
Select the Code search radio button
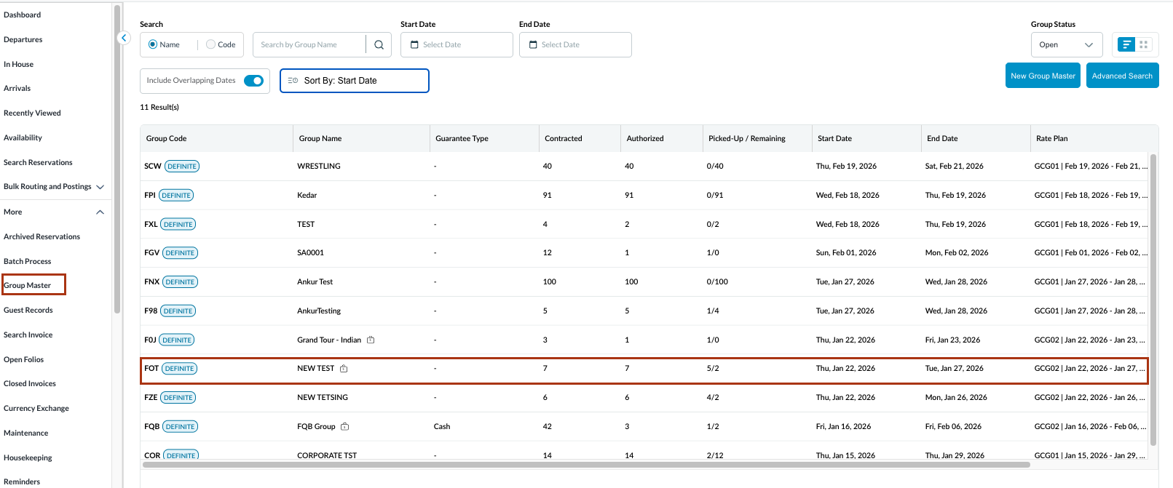click(x=210, y=45)
